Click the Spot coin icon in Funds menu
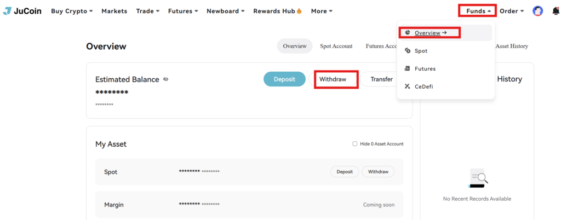561x220 pixels. [408, 51]
